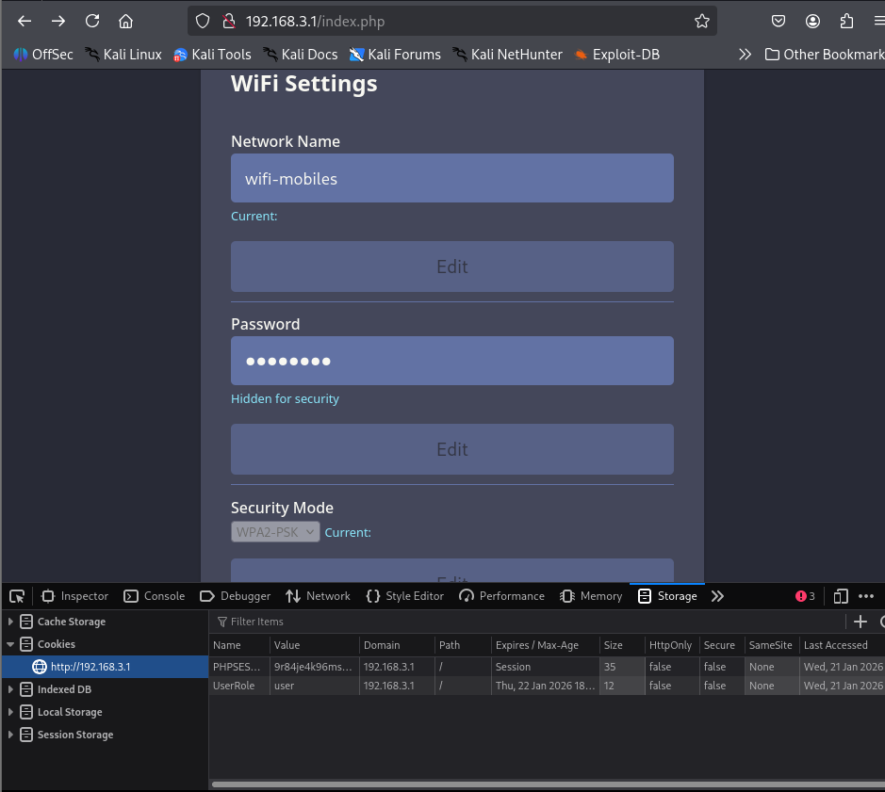Screen dimensions: 885x792
Task: Activate the element picker icon in DevTools
Action: tap(17, 596)
